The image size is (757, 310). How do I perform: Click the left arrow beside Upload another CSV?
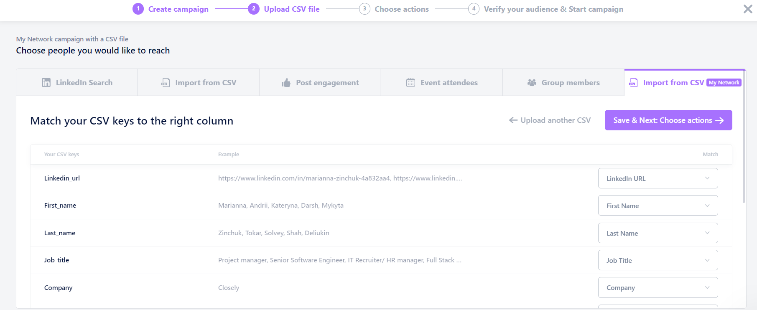click(513, 120)
